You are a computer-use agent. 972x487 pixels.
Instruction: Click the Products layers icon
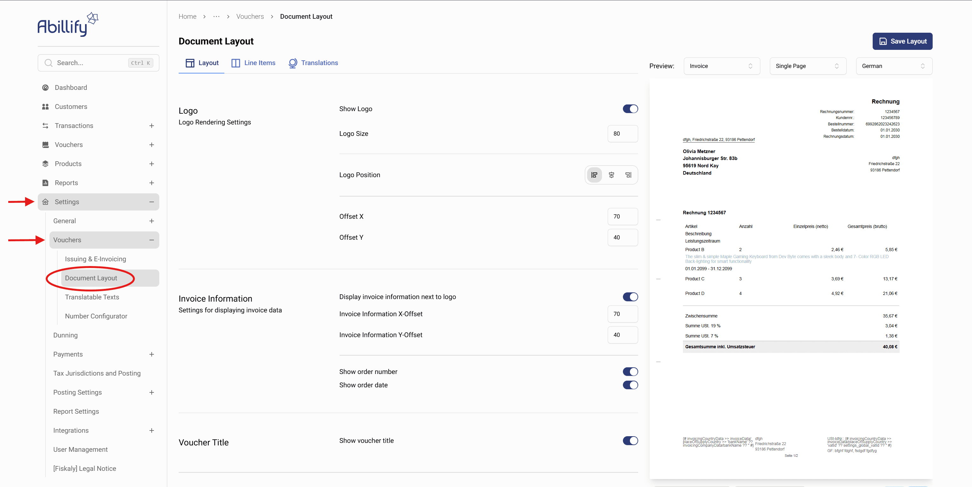click(x=45, y=164)
